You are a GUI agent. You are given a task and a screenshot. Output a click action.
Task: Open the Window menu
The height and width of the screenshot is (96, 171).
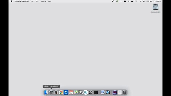[x=43, y=1]
